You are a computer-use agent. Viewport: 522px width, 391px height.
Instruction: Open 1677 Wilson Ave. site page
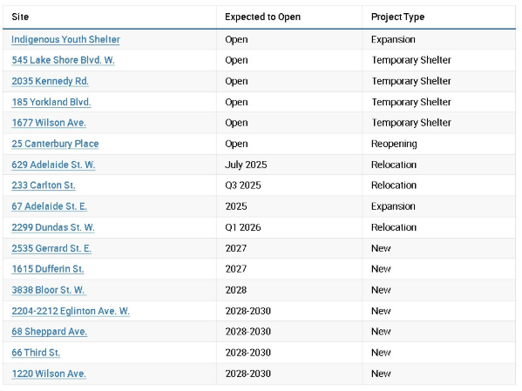tap(49, 123)
